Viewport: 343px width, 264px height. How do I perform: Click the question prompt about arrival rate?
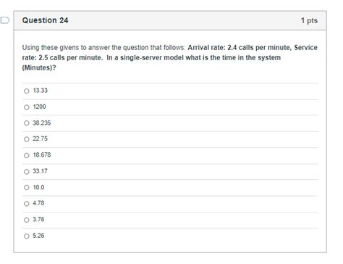[x=170, y=57]
